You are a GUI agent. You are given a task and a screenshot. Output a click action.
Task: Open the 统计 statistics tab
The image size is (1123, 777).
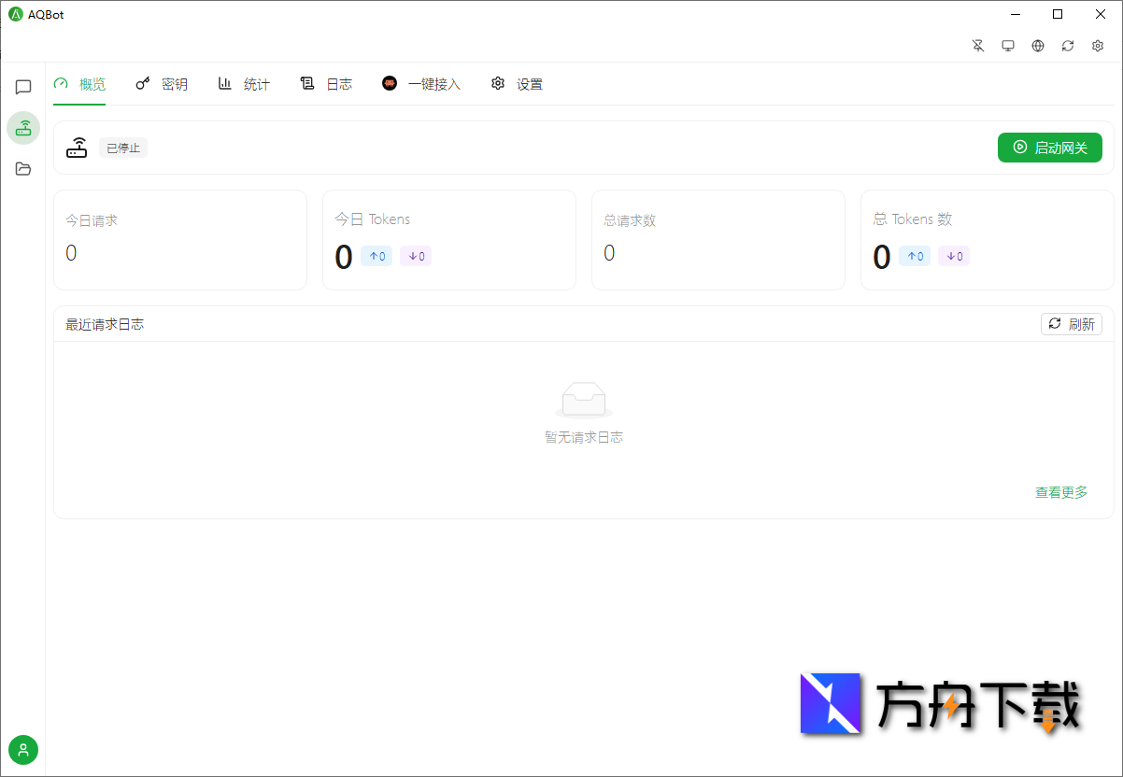click(x=244, y=83)
